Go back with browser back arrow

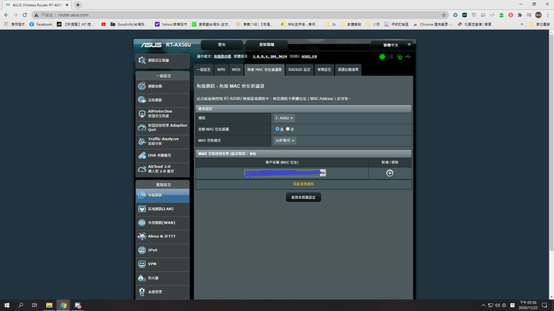6,15
